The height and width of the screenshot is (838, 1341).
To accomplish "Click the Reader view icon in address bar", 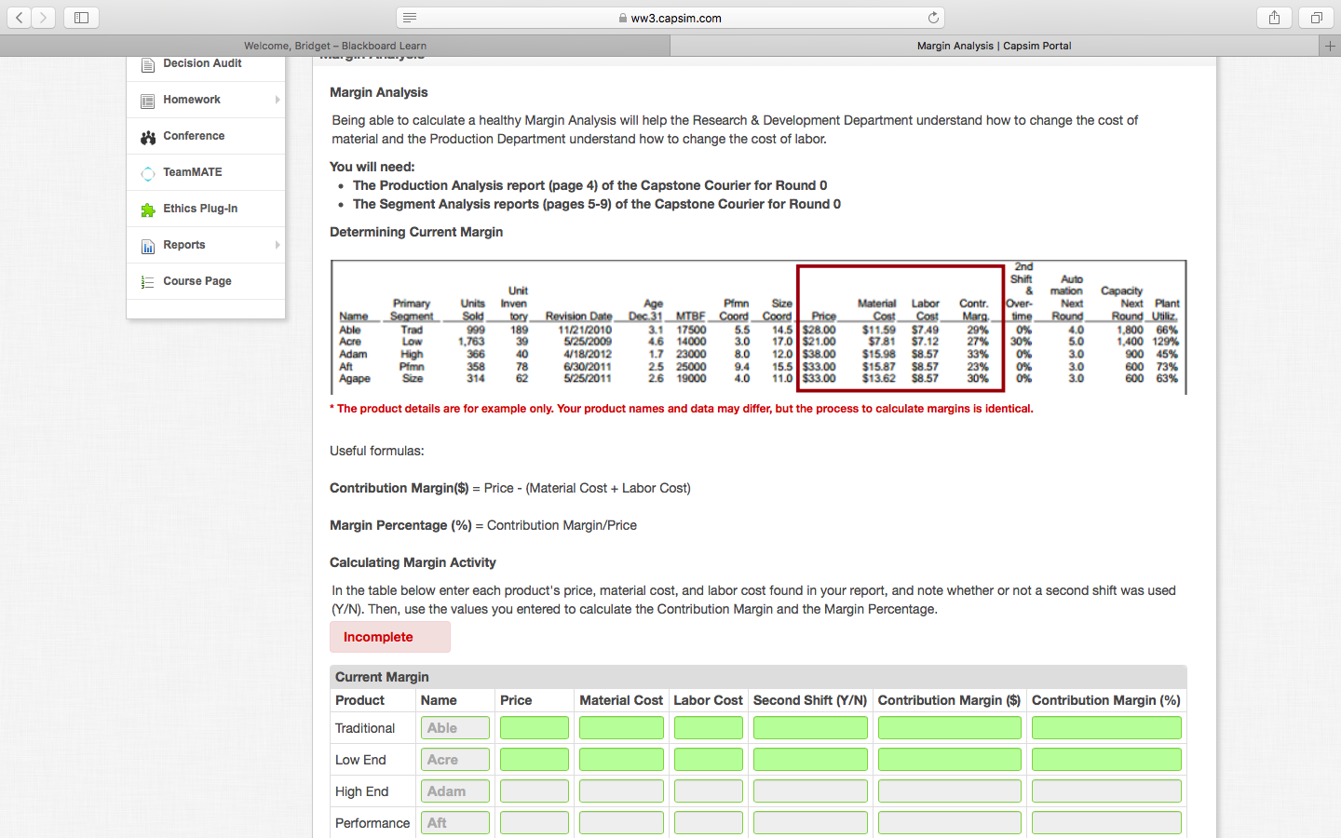I will tap(410, 17).
